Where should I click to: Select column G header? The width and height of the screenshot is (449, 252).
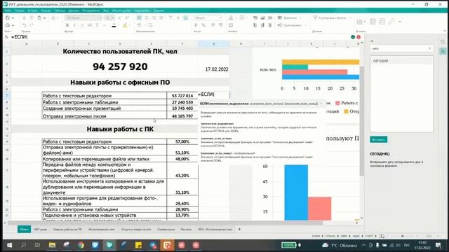coord(213,43)
